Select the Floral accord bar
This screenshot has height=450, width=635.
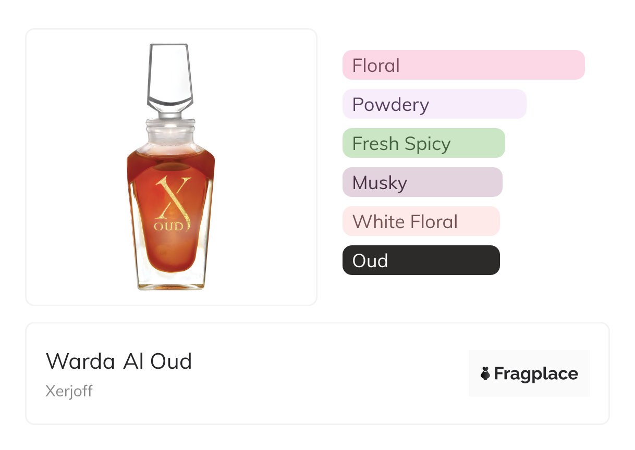[x=463, y=65]
